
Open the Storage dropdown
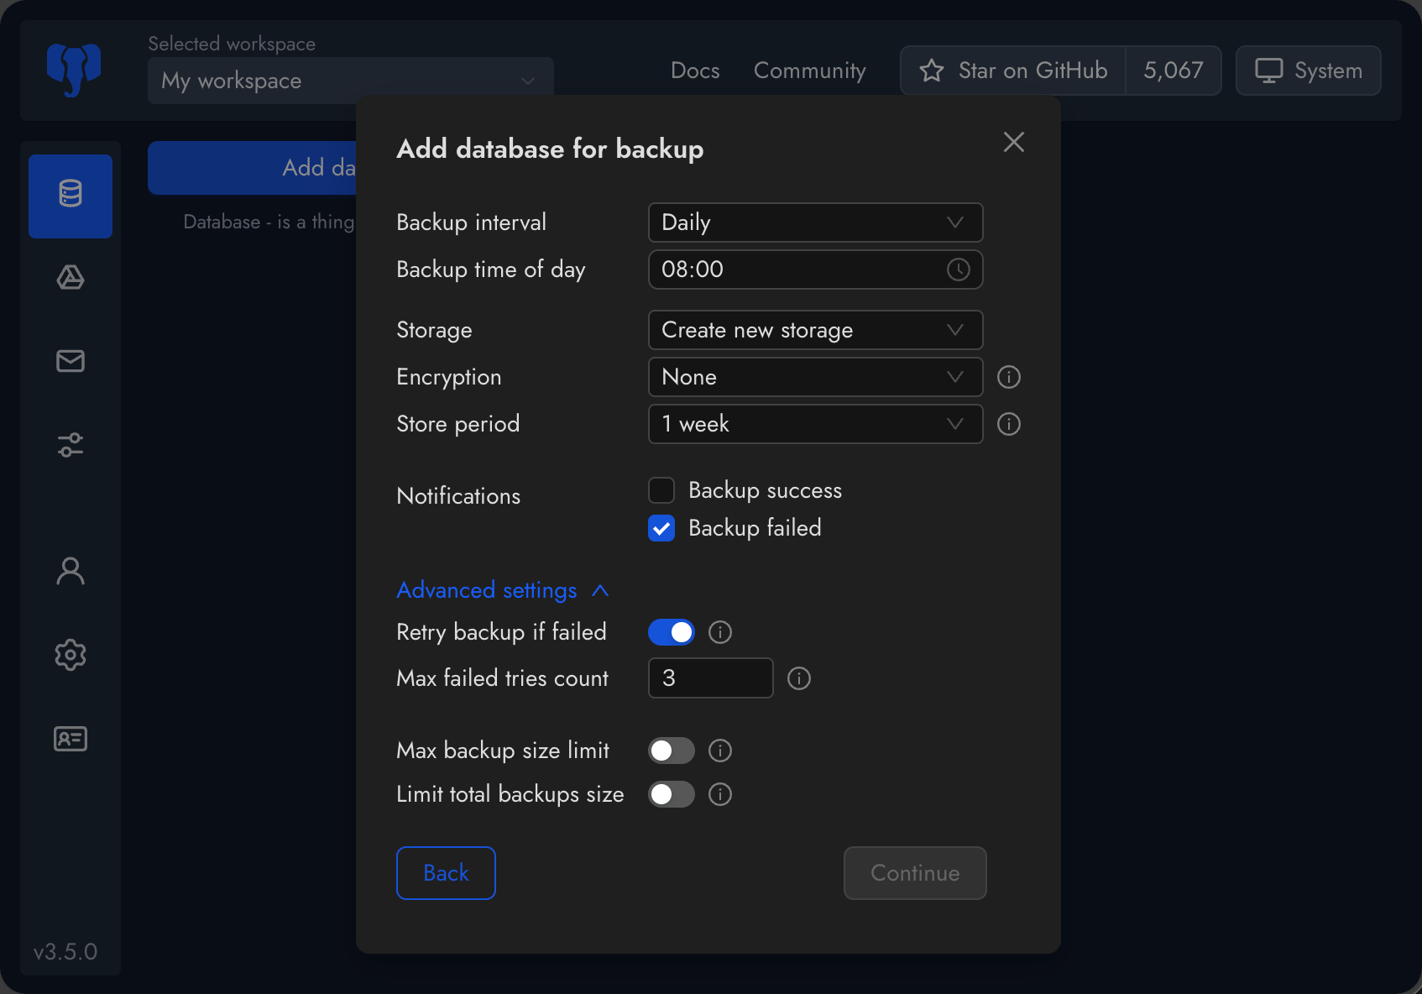(814, 330)
